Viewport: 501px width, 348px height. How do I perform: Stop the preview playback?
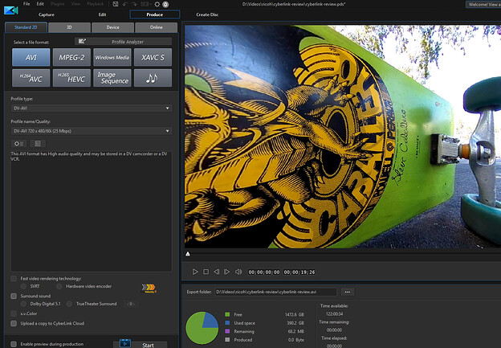206,272
